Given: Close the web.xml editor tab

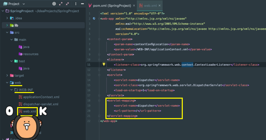Looking at the screenshot, I should click(x=160, y=6).
